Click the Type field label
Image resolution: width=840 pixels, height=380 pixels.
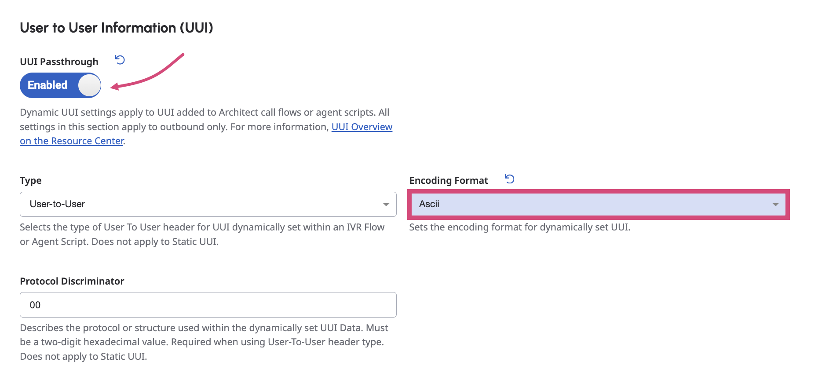pos(31,180)
